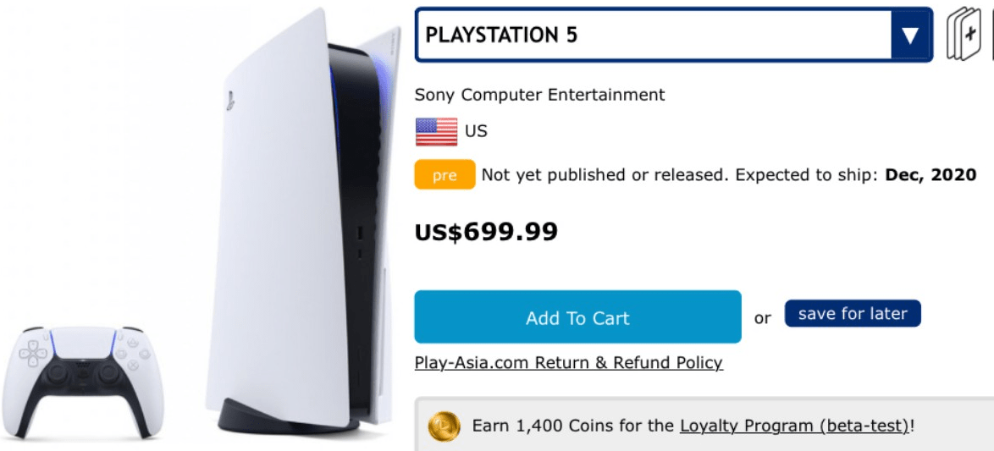
Task: Click the controller's D-pad
Action: click(33, 352)
